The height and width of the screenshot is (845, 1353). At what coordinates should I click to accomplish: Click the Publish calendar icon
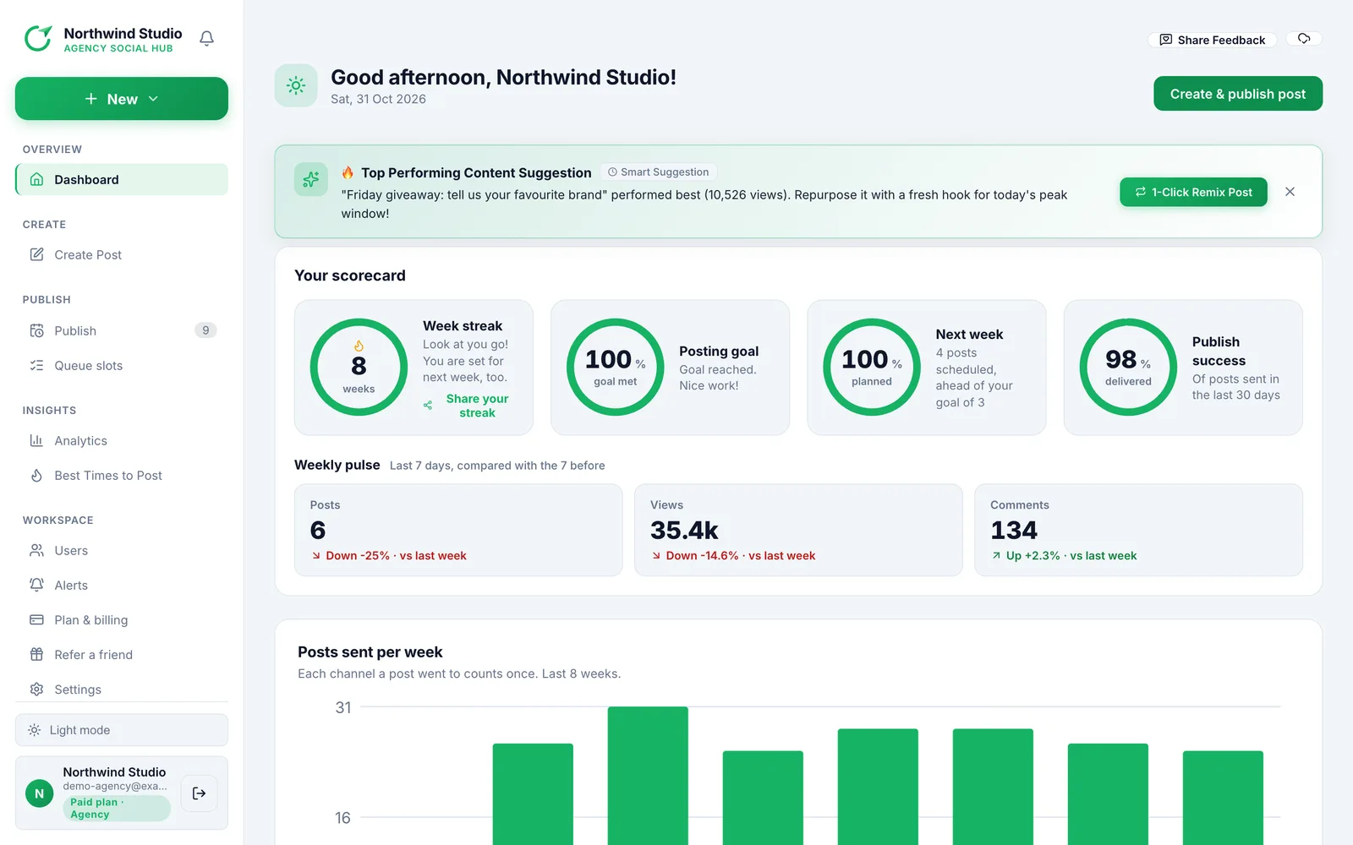click(x=36, y=330)
